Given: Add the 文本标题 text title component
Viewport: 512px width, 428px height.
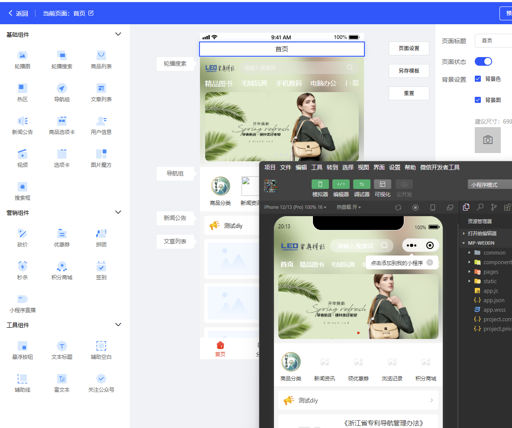Looking at the screenshot, I should pyautogui.click(x=62, y=351).
